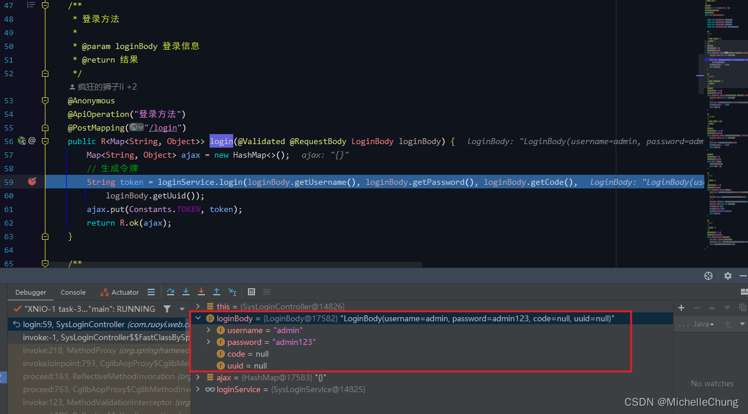Click the Threads layout icon next to Actuator
The width and height of the screenshot is (748, 414).
coord(151,292)
